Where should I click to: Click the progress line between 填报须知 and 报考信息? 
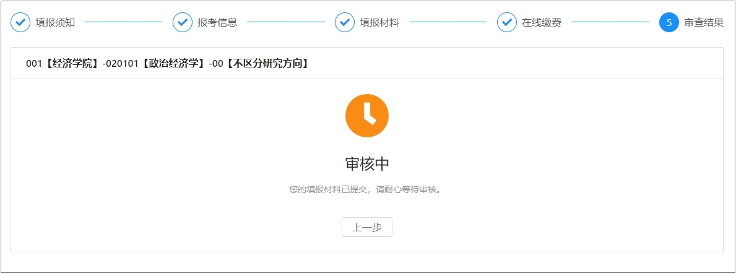pyautogui.click(x=124, y=23)
